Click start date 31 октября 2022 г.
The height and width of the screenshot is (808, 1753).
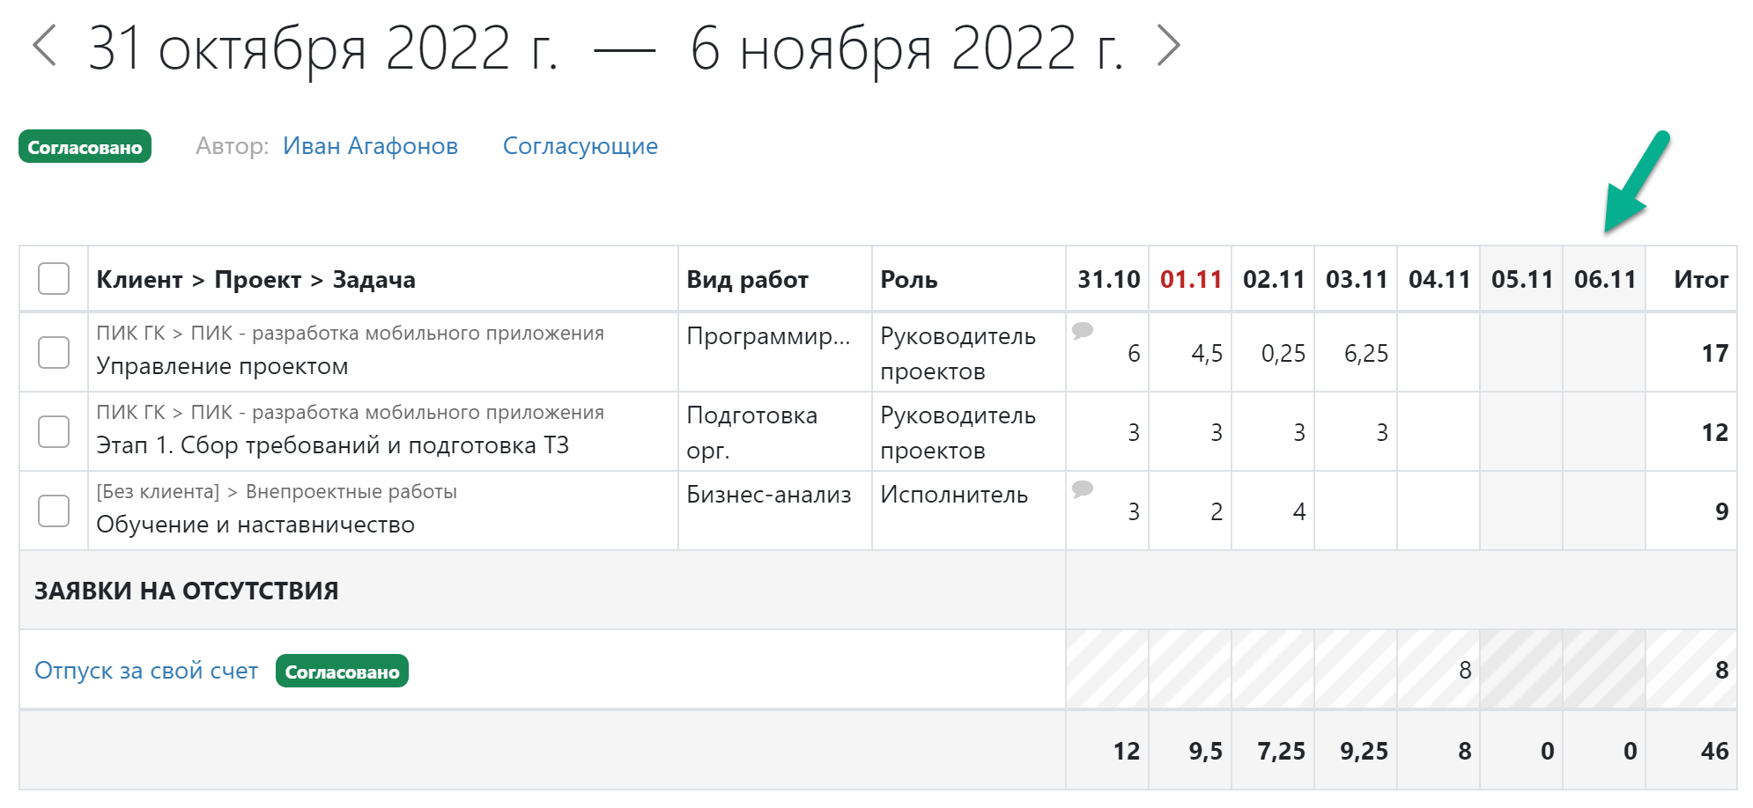pos(323,48)
